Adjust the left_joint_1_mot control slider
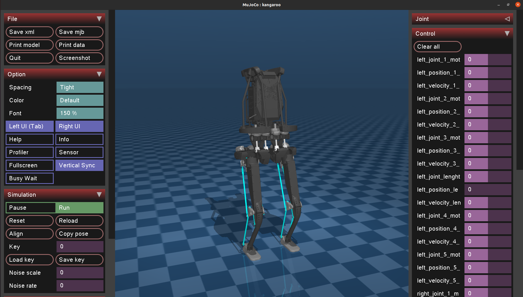The image size is (523, 297). click(488, 60)
